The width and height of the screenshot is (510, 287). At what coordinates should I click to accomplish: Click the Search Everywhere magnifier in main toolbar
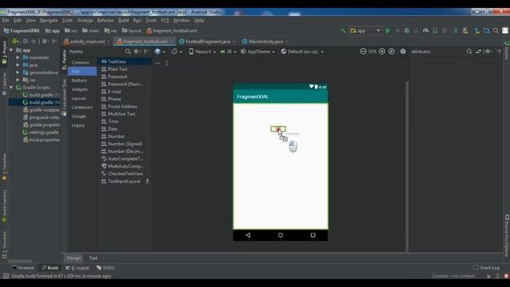click(496, 30)
